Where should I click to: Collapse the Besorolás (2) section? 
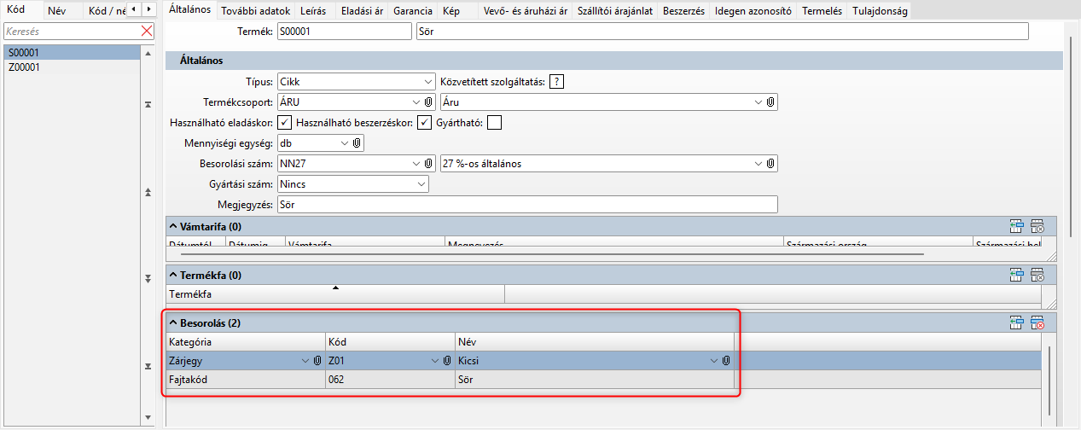pyautogui.click(x=173, y=323)
